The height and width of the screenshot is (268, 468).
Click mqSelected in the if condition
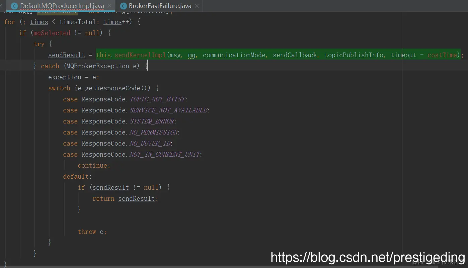[x=52, y=33]
